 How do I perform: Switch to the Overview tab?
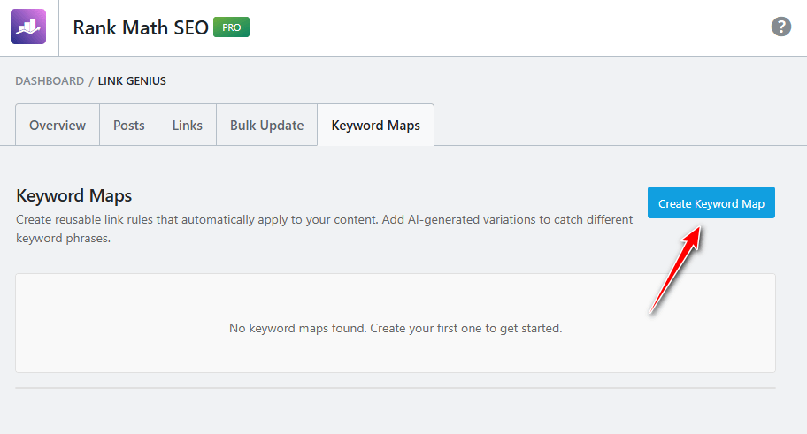coord(58,125)
